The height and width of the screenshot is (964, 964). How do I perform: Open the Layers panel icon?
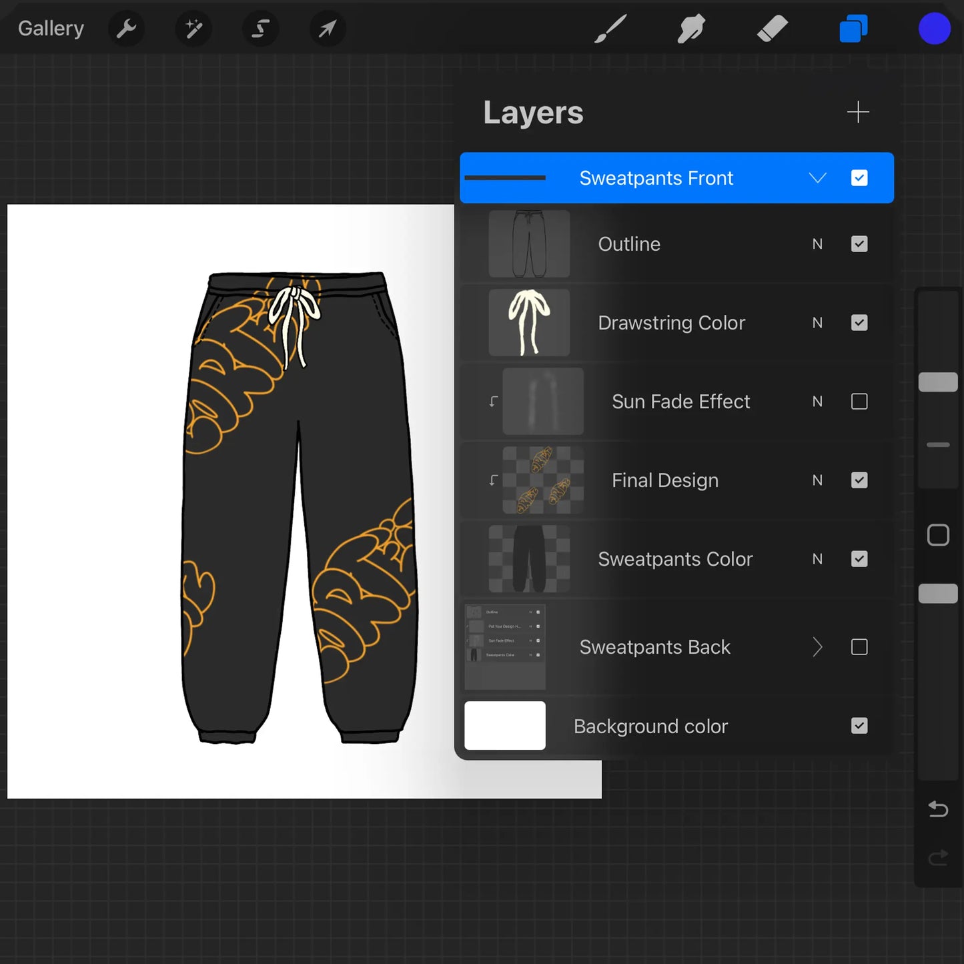click(x=853, y=28)
